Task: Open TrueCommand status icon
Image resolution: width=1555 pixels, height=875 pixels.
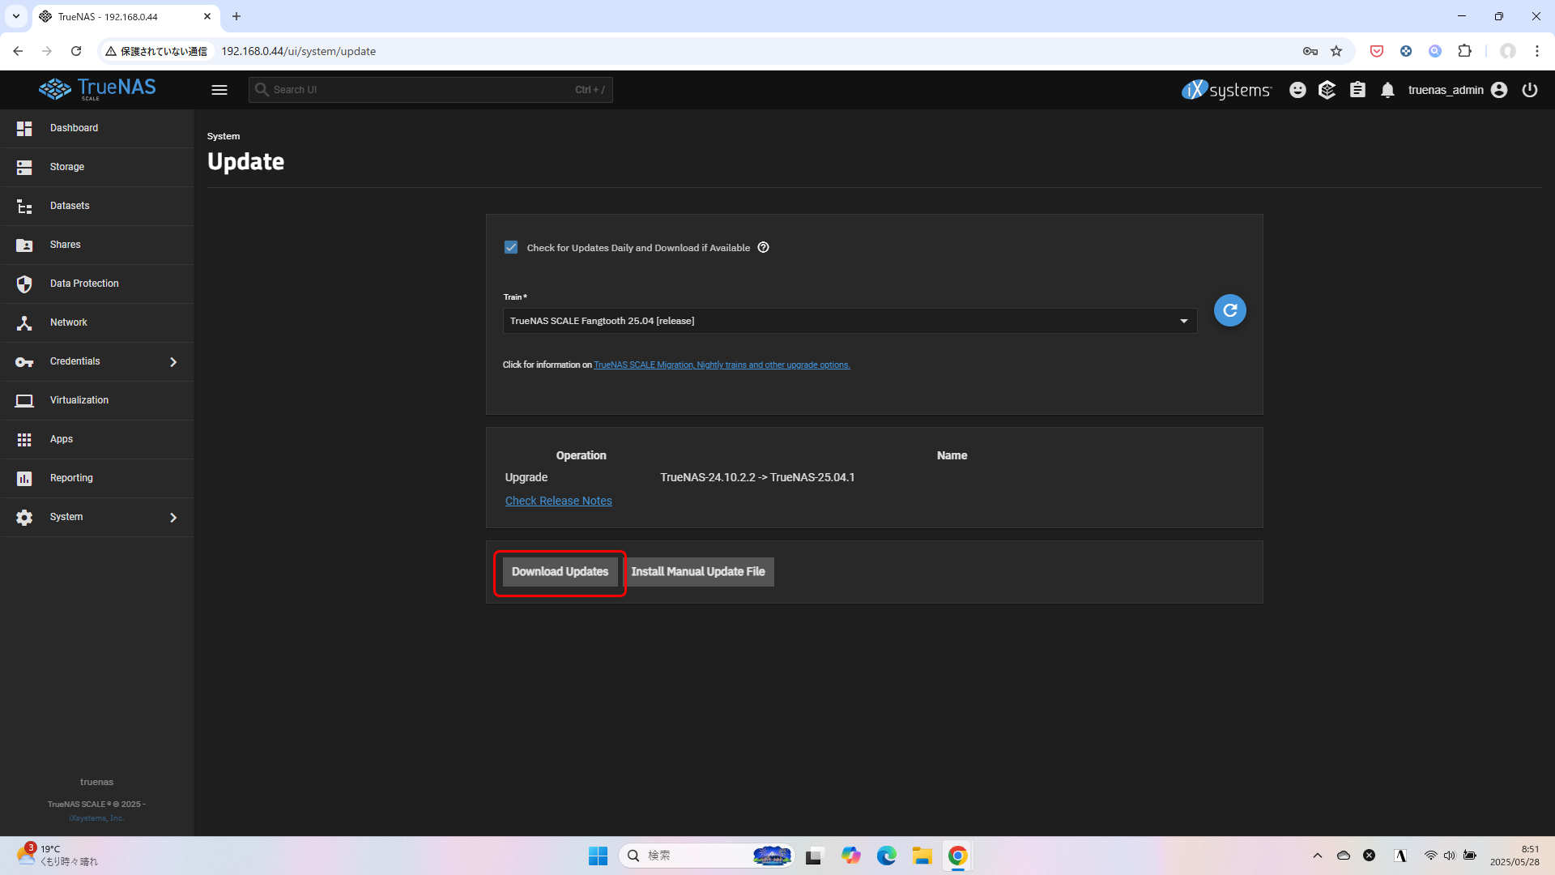Action: tap(1327, 90)
